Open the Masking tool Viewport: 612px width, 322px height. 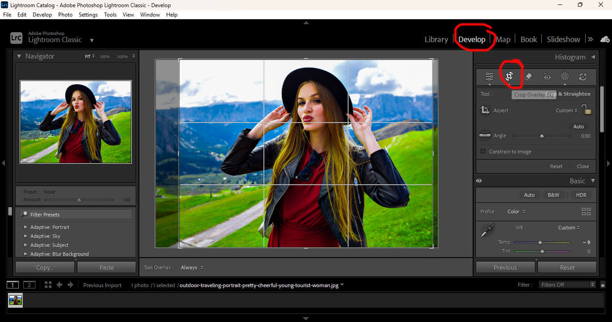click(x=565, y=76)
